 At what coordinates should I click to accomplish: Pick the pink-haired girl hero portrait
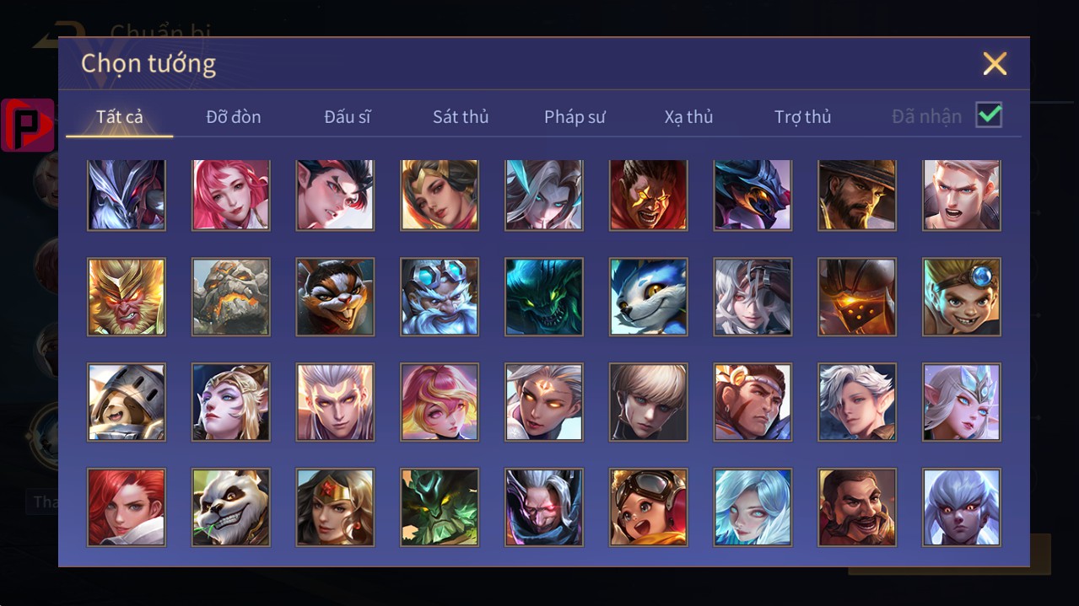pos(231,195)
